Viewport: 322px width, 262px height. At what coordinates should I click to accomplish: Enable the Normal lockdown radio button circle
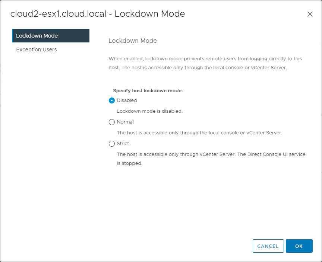[112, 122]
